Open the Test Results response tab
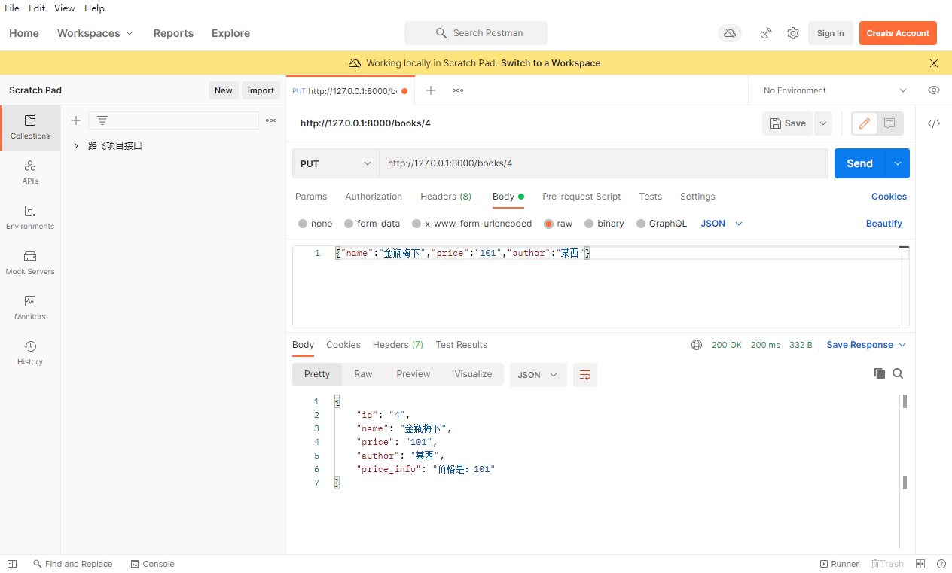 point(461,345)
